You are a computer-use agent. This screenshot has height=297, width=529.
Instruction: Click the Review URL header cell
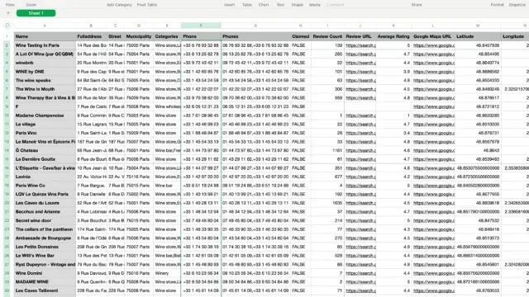click(x=360, y=36)
